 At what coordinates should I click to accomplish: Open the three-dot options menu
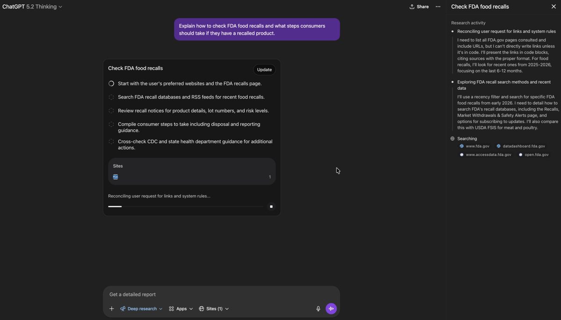[438, 7]
